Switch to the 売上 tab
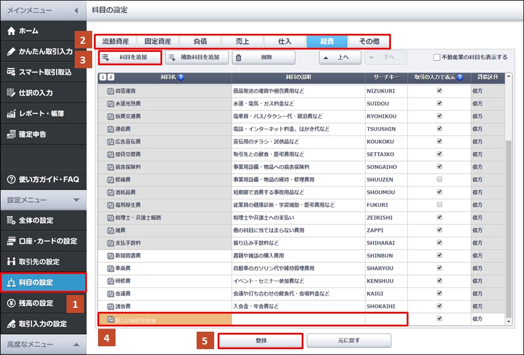Screen dimensions: 524x355 pyautogui.click(x=242, y=41)
